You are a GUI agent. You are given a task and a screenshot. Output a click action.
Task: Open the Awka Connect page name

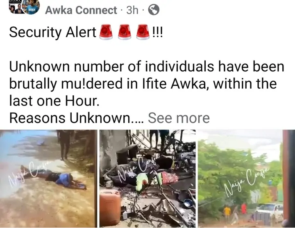pos(81,10)
